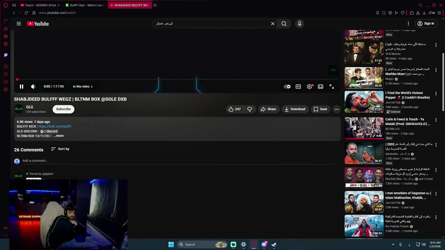Open the GLG discord link
Viewport: 445px width, 250px height.
[49, 131]
